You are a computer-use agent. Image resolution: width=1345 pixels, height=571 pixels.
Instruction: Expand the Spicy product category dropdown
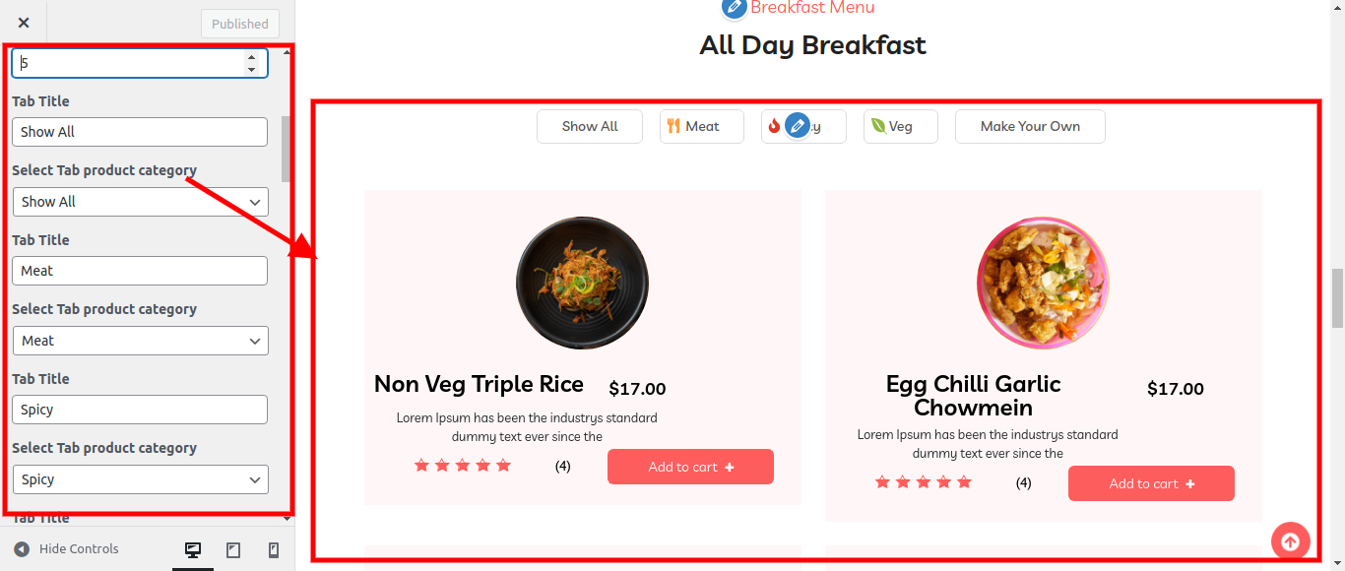(140, 479)
